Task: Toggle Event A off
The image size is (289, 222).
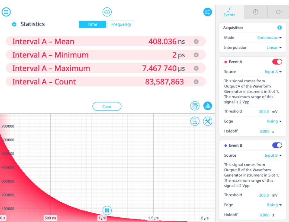Action: click(277, 62)
